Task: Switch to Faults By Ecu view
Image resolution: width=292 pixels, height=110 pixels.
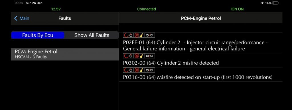Action: (x=38, y=35)
